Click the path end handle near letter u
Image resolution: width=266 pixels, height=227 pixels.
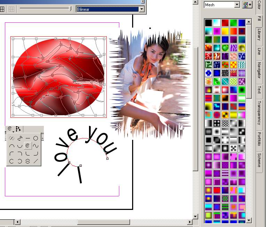pos(107,159)
